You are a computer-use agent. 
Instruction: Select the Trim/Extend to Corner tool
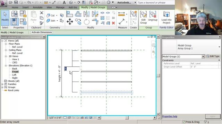tap(95, 22)
